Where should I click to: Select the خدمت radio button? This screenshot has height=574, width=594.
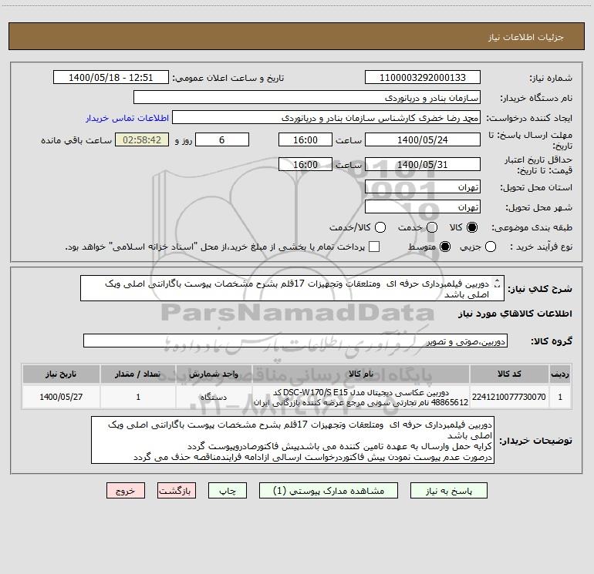(432, 227)
